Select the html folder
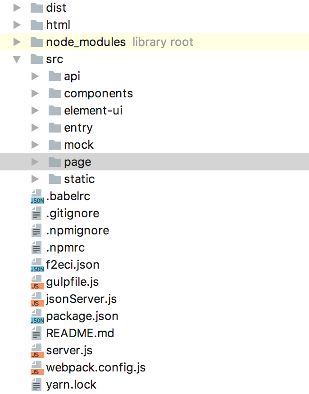 (58, 25)
